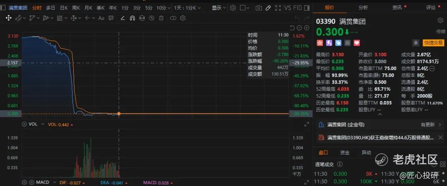Open drawing toolbar settings gear
Image resolution: width=447 pixels, height=186 pixels.
coord(183,18)
